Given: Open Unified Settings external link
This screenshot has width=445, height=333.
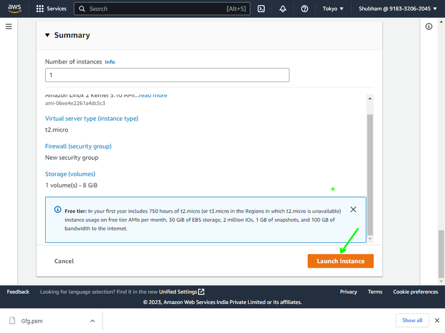Looking at the screenshot, I should (181, 291).
